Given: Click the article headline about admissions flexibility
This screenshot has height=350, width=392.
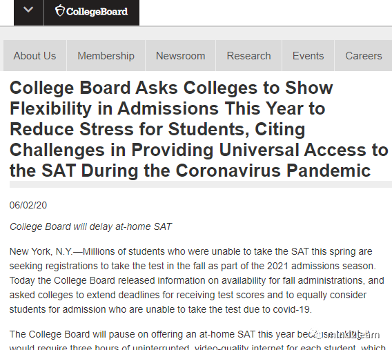Looking at the screenshot, I should point(199,129).
